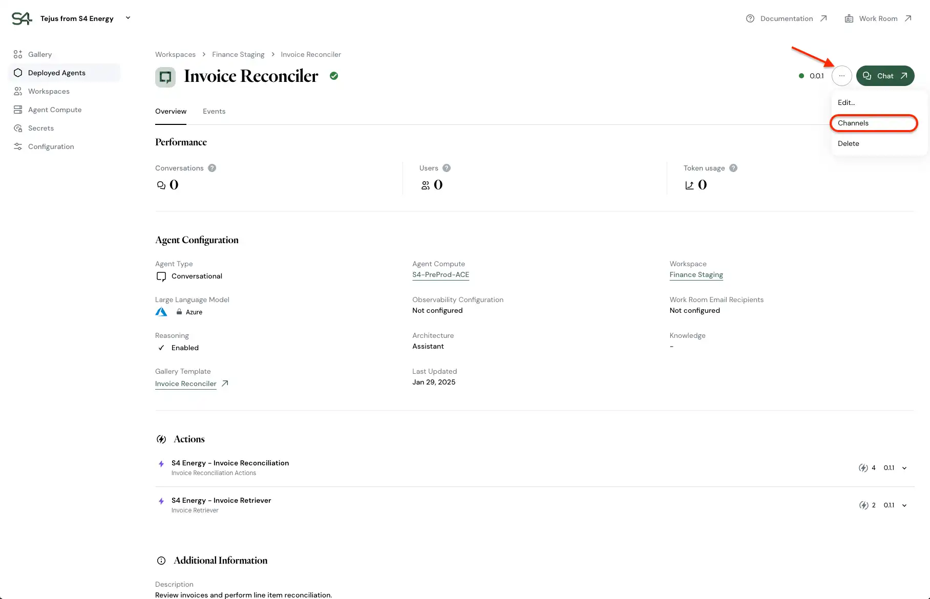Viewport: 930px width, 599px height.
Task: Click the version badge 0.0.1
Action: point(817,76)
